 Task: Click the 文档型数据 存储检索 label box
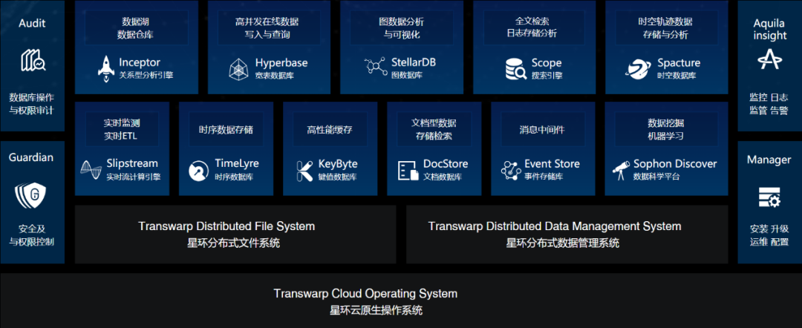click(434, 129)
